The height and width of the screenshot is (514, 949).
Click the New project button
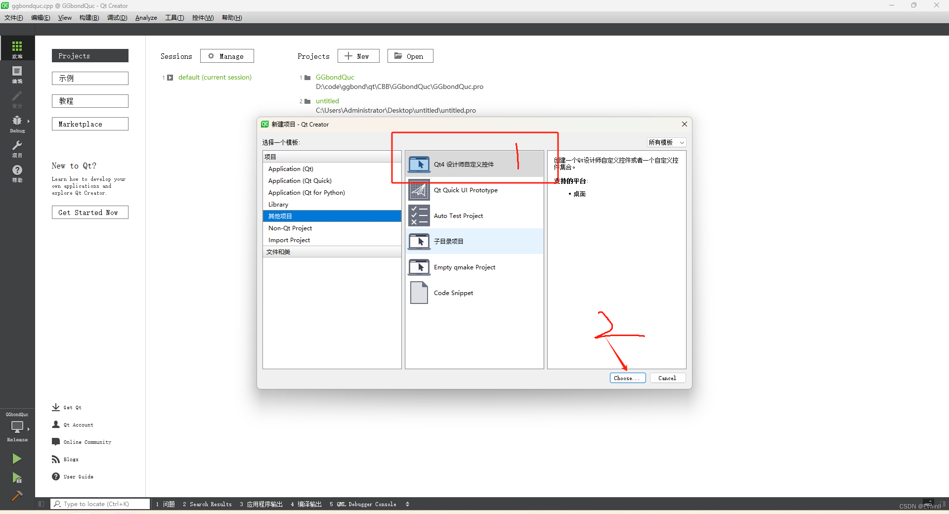coord(358,56)
